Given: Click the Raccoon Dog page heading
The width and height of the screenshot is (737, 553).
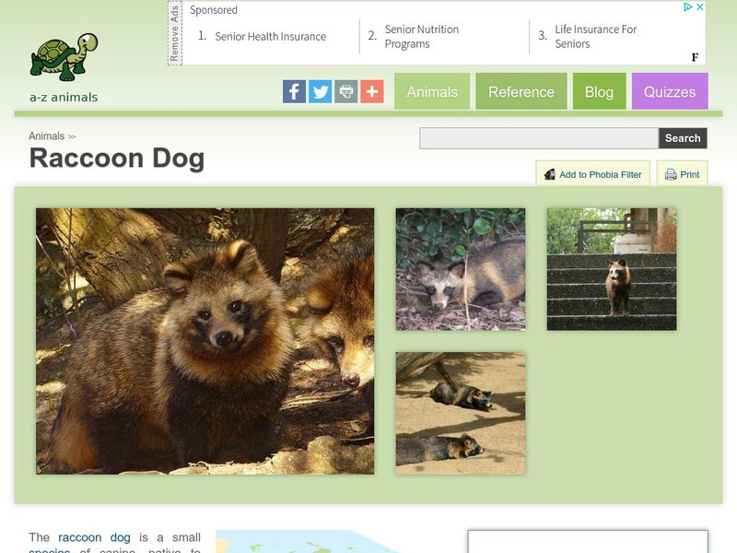Looking at the screenshot, I should coord(117,158).
